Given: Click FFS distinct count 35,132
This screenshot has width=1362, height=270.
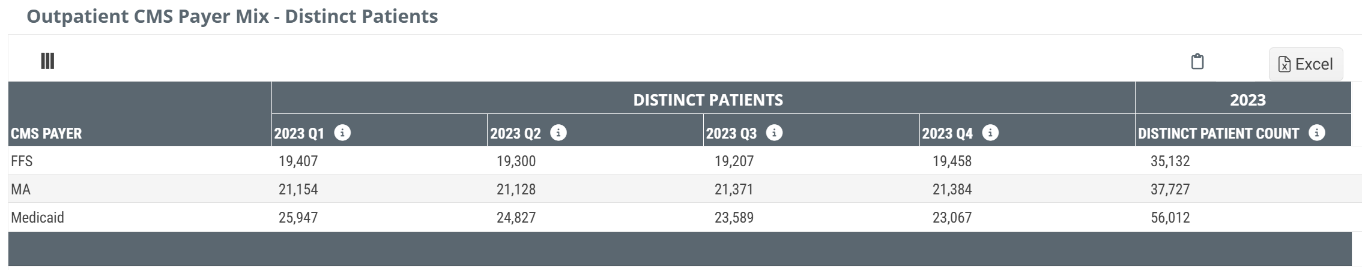Looking at the screenshot, I should (1170, 161).
